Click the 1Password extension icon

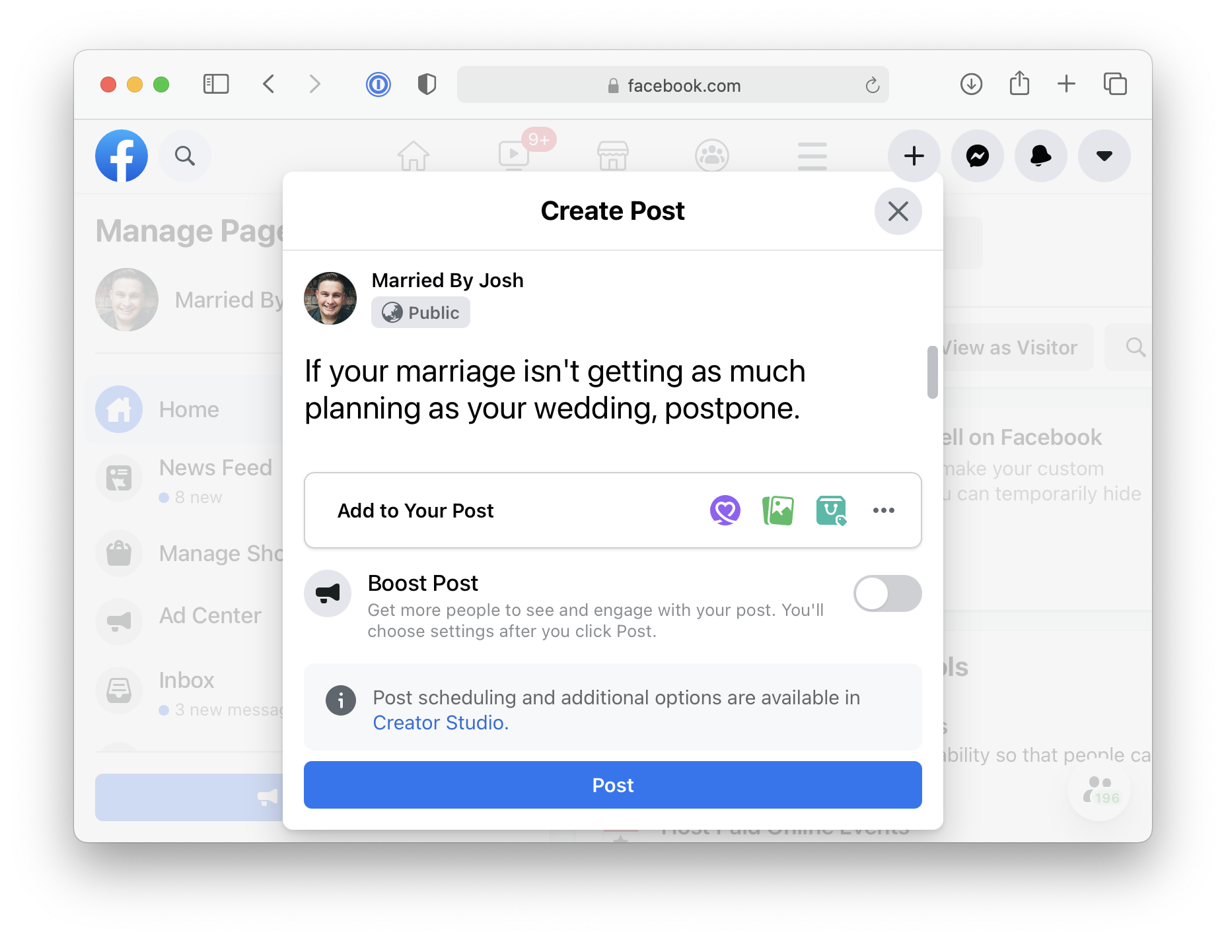[x=379, y=84]
